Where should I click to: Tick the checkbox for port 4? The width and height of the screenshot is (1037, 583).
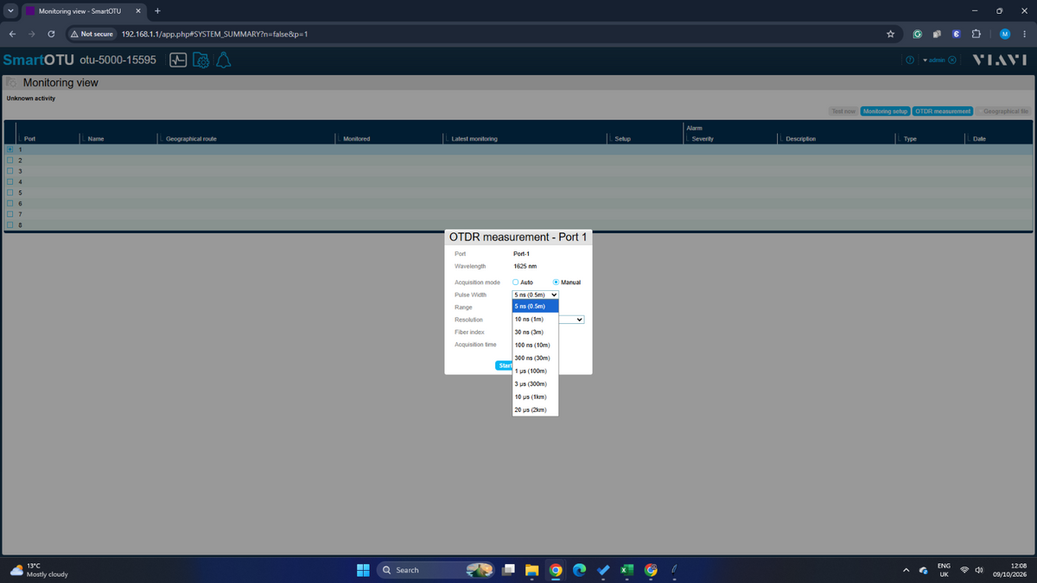10,182
